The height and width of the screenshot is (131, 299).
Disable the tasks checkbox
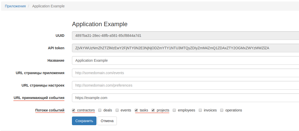[x=136, y=110]
